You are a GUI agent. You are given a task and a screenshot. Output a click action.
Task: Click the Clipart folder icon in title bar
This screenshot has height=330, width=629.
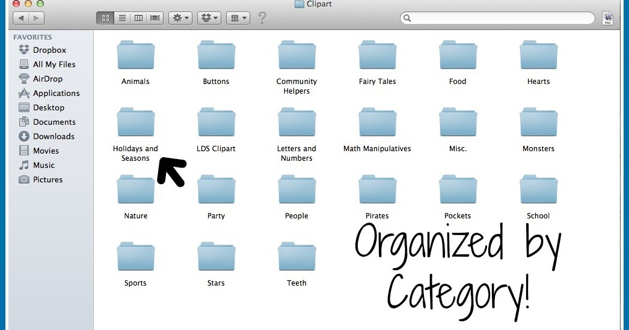pyautogui.click(x=299, y=4)
